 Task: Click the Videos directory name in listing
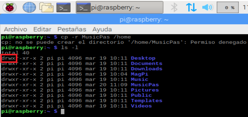(x=141, y=106)
